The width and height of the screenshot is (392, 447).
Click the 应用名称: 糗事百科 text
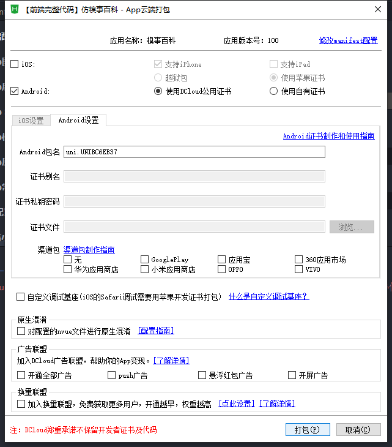pos(142,41)
